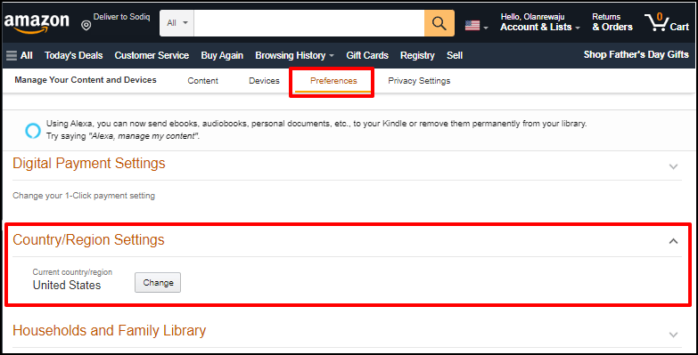
Task: Click the Amazon search input field
Action: pyautogui.click(x=309, y=23)
